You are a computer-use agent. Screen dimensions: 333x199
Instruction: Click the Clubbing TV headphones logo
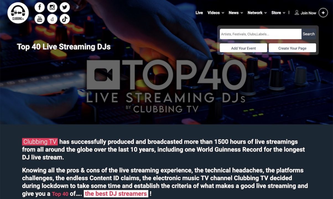click(x=18, y=13)
